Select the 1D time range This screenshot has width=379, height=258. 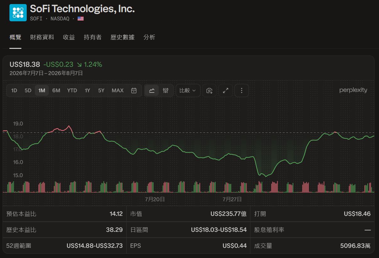click(14, 90)
